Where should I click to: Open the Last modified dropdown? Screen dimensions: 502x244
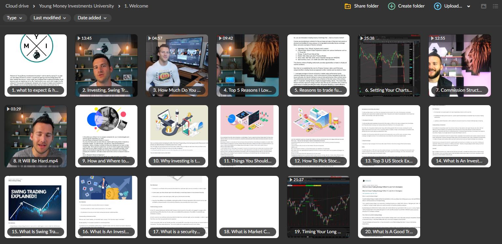[50, 18]
